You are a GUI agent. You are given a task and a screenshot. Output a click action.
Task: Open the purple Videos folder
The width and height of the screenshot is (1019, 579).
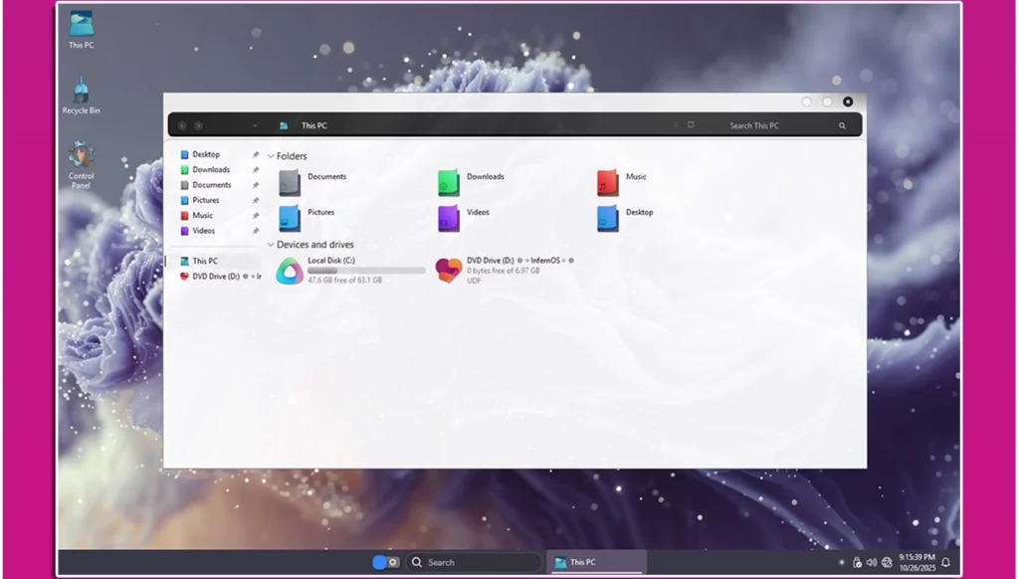[x=449, y=218]
